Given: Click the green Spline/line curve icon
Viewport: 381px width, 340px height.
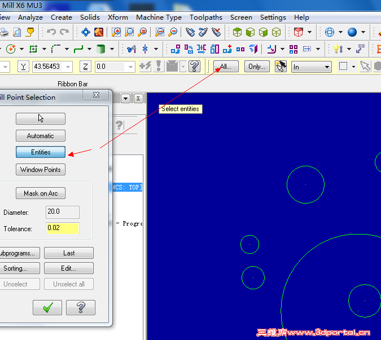Looking at the screenshot, I should coord(78,49).
